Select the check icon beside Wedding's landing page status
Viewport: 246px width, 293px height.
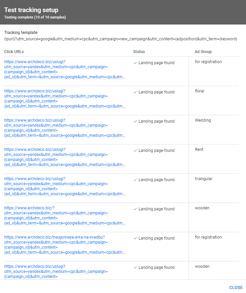coord(135,121)
